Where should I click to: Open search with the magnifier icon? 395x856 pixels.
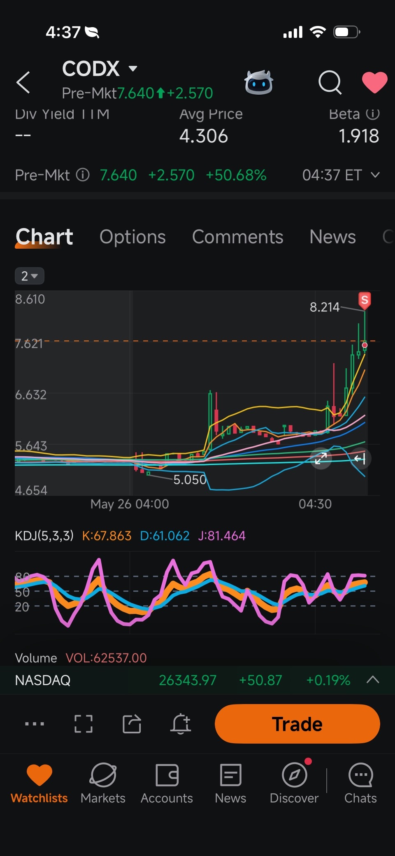tap(330, 82)
